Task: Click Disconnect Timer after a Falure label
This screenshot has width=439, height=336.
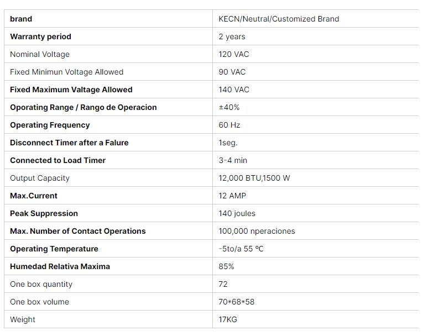Action: pos(69,143)
